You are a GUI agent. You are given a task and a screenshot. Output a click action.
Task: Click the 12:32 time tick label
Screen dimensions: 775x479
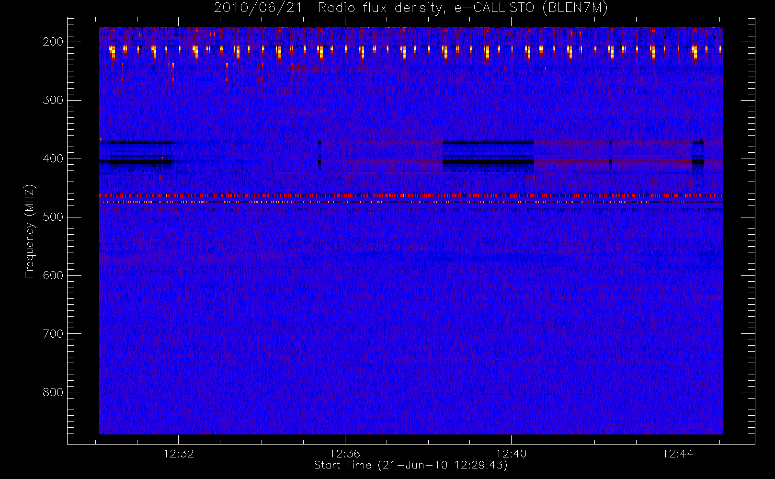click(179, 454)
